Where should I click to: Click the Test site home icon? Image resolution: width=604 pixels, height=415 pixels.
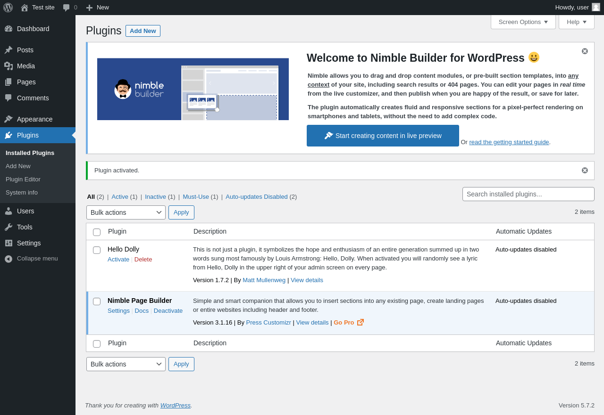(25, 8)
